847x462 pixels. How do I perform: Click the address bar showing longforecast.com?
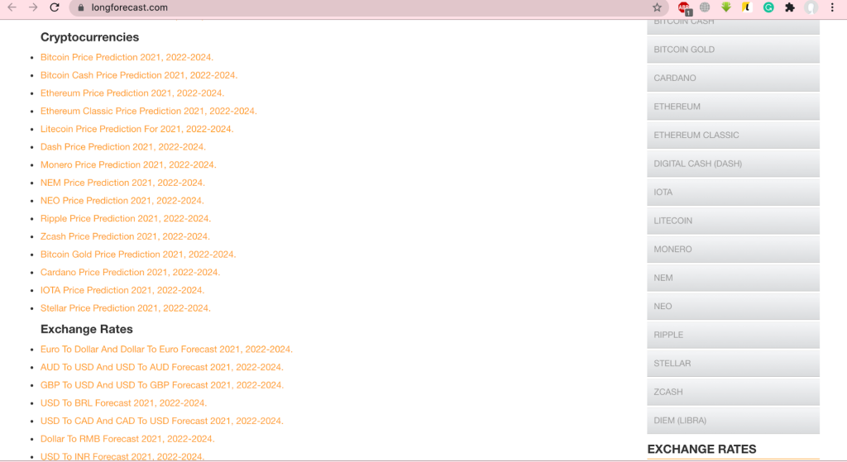pos(331,7)
